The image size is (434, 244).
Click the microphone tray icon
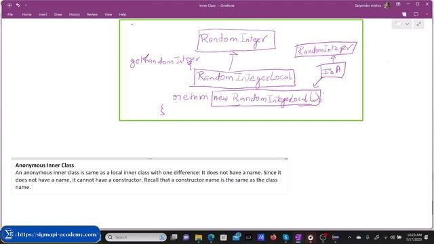tap(368, 237)
